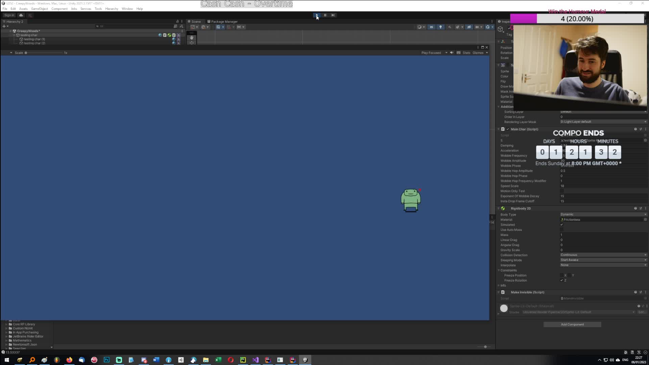Switch to the Scene tab
649x365 pixels.
(x=194, y=22)
